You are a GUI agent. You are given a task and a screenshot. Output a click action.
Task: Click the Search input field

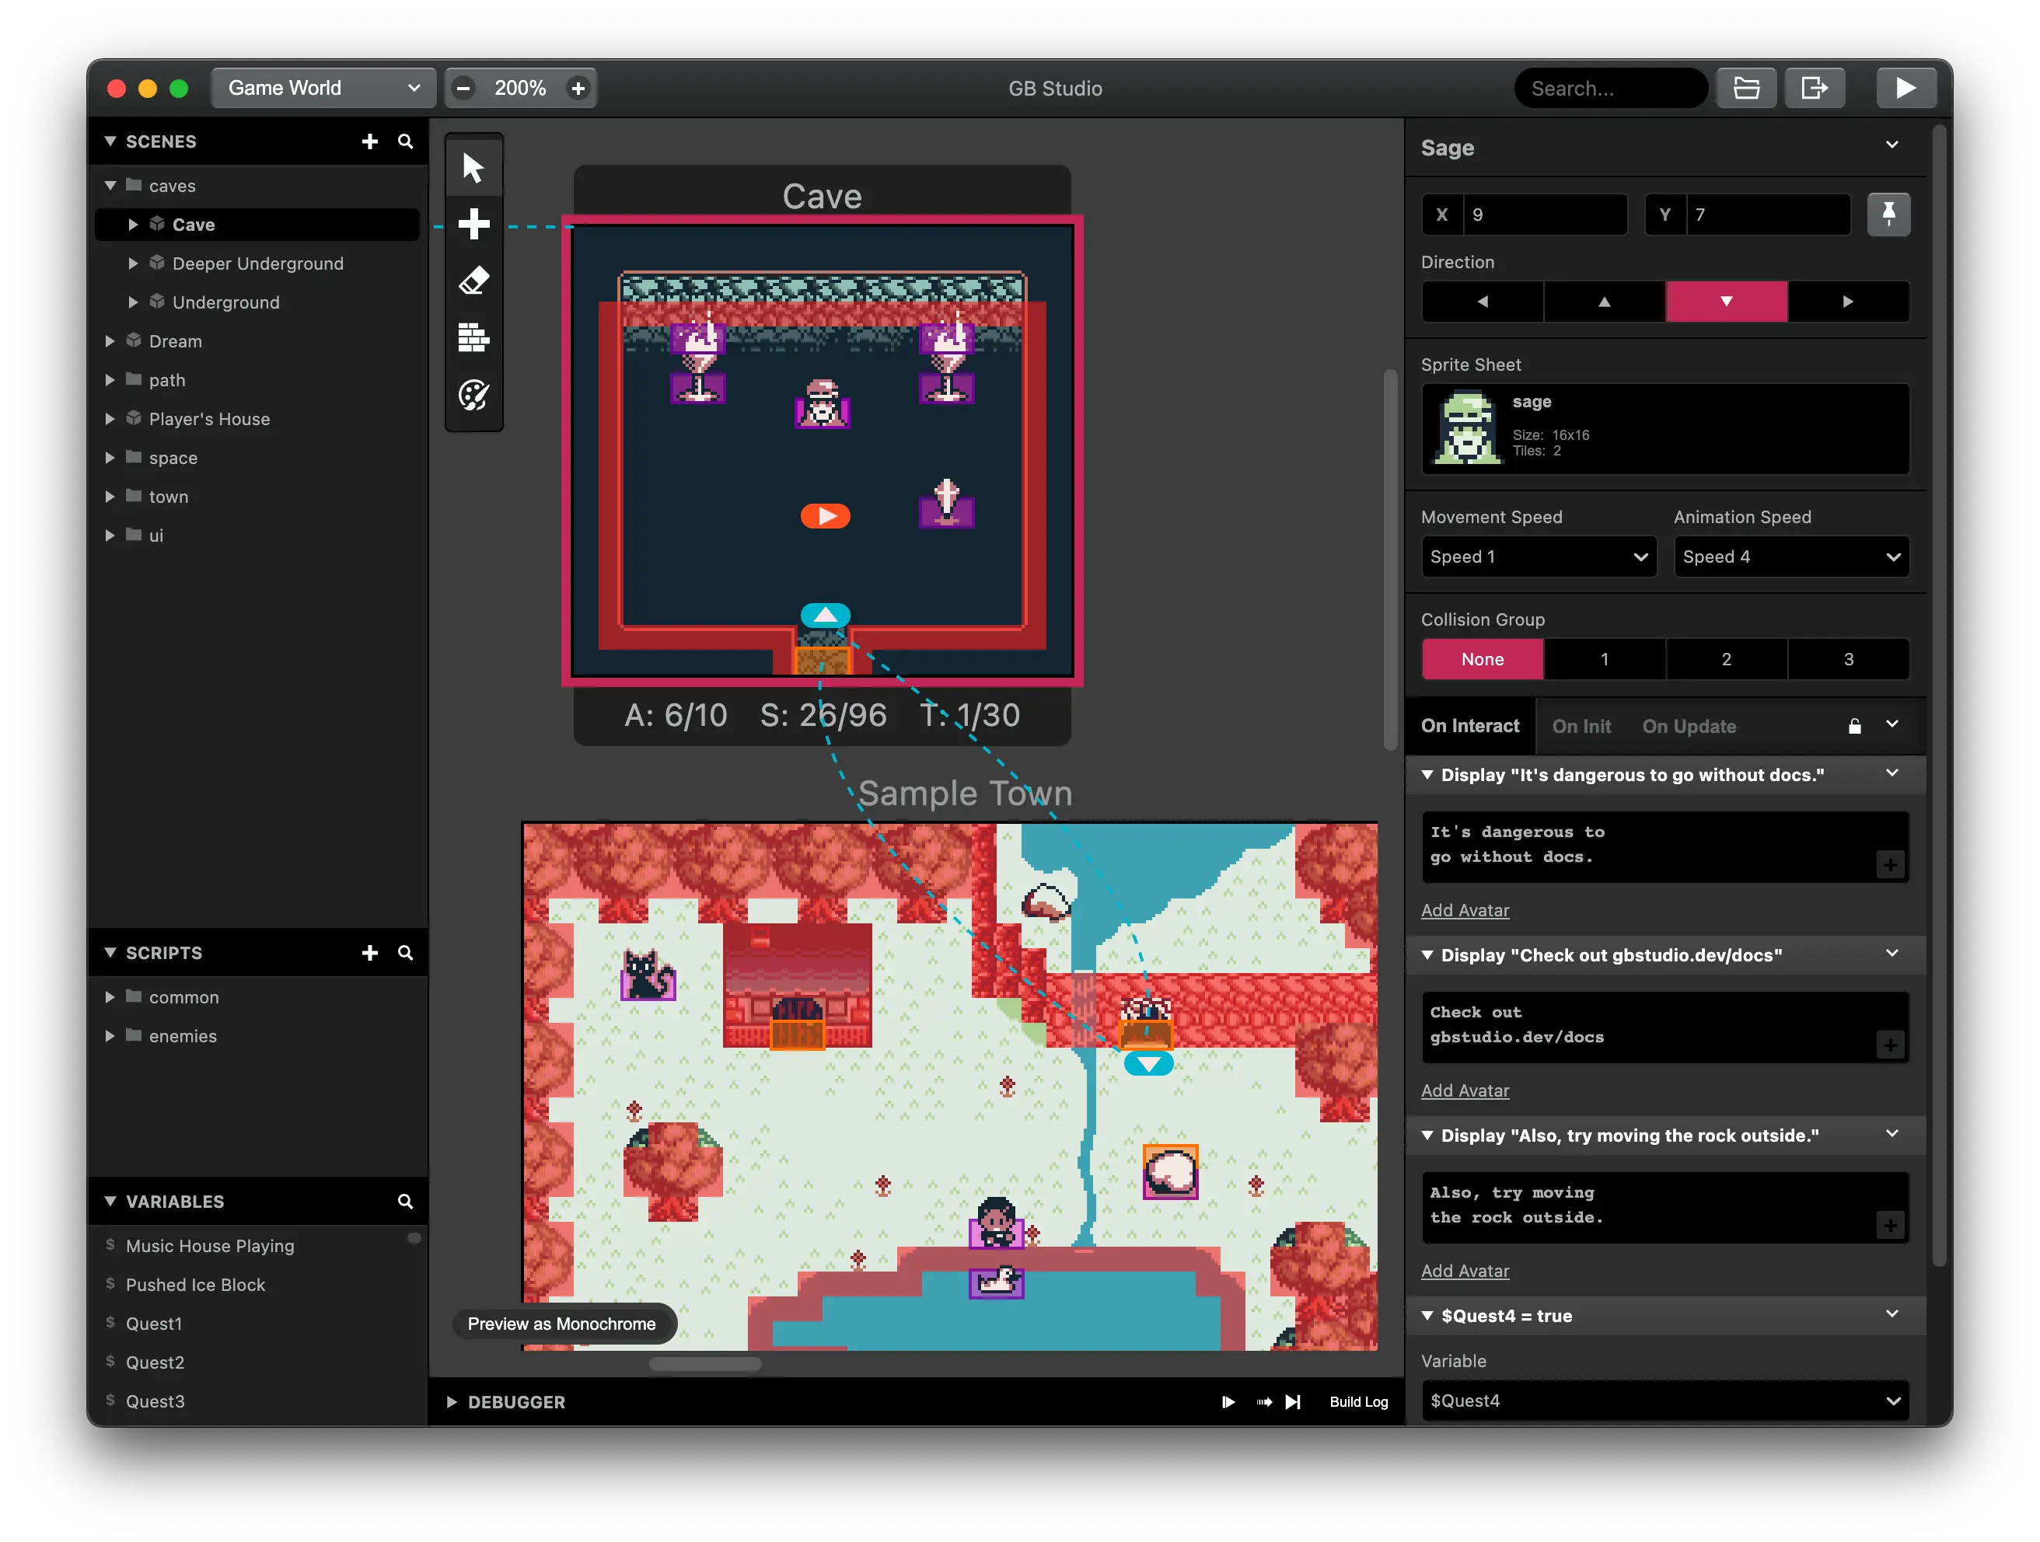[x=1609, y=89]
